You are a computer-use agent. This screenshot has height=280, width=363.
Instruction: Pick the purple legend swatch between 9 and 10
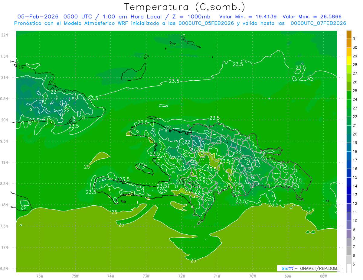tap(349, 225)
